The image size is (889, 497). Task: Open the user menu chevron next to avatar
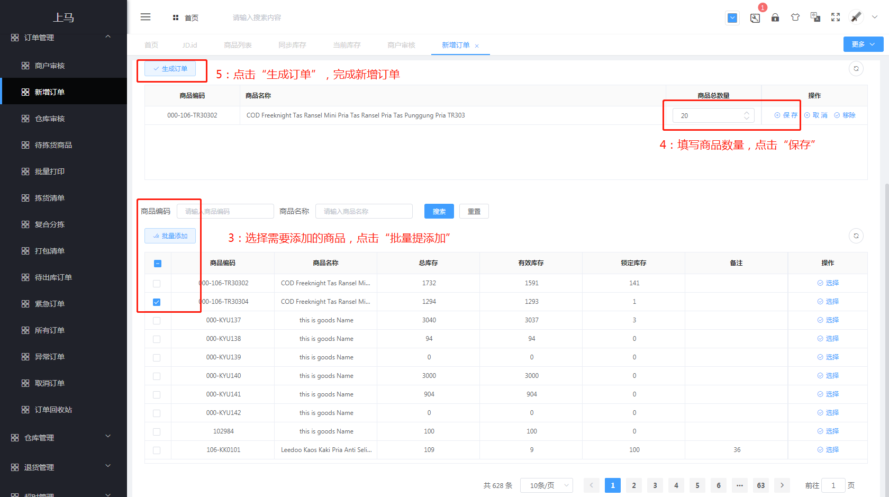[x=875, y=17]
